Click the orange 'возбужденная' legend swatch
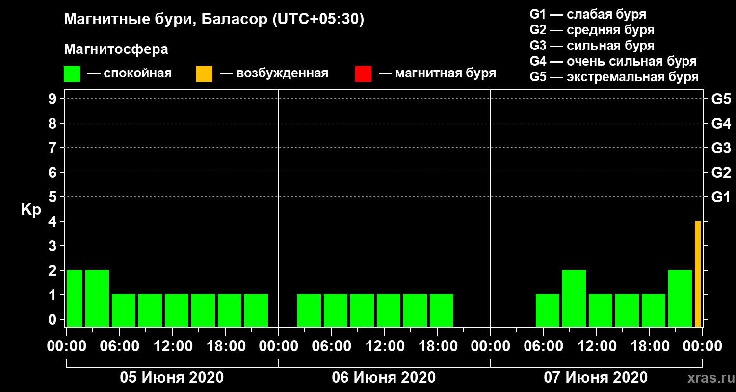Viewport: 736px width, 392px height. [x=204, y=74]
